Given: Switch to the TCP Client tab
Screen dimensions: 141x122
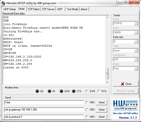Looking at the screenshot, I should (x=34, y=9).
